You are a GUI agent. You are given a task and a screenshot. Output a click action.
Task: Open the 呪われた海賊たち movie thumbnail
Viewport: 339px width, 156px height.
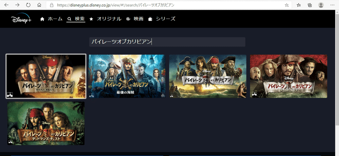point(46,76)
